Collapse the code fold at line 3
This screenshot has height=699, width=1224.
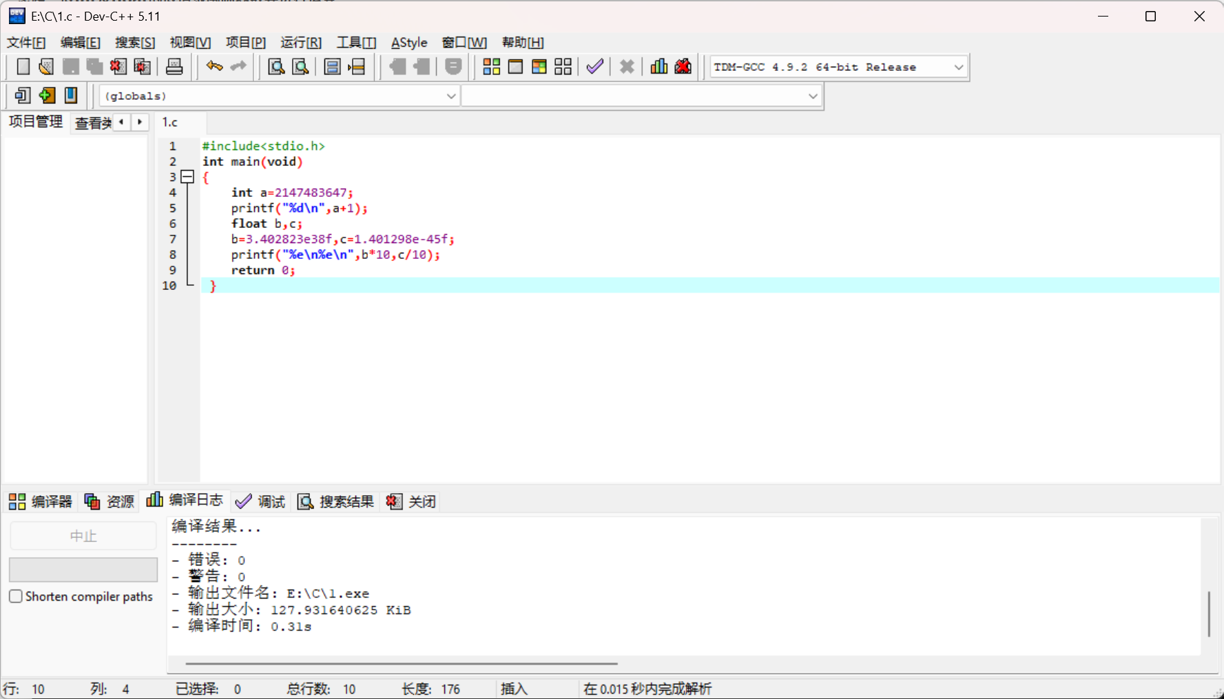click(187, 177)
